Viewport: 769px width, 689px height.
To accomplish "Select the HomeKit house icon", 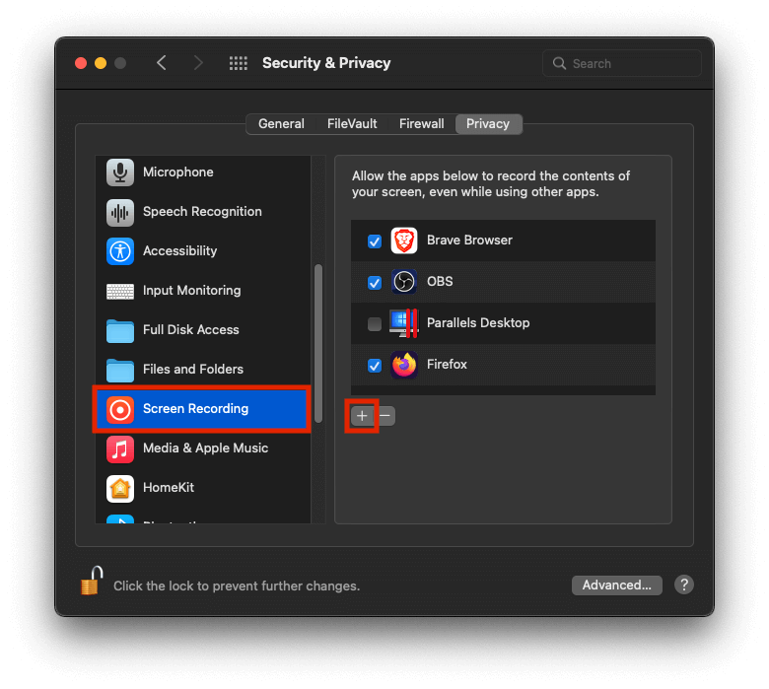I will pos(120,488).
